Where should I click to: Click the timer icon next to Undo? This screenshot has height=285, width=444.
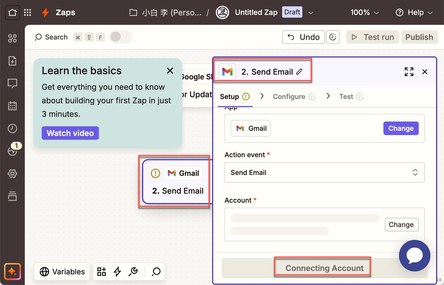[x=333, y=37]
